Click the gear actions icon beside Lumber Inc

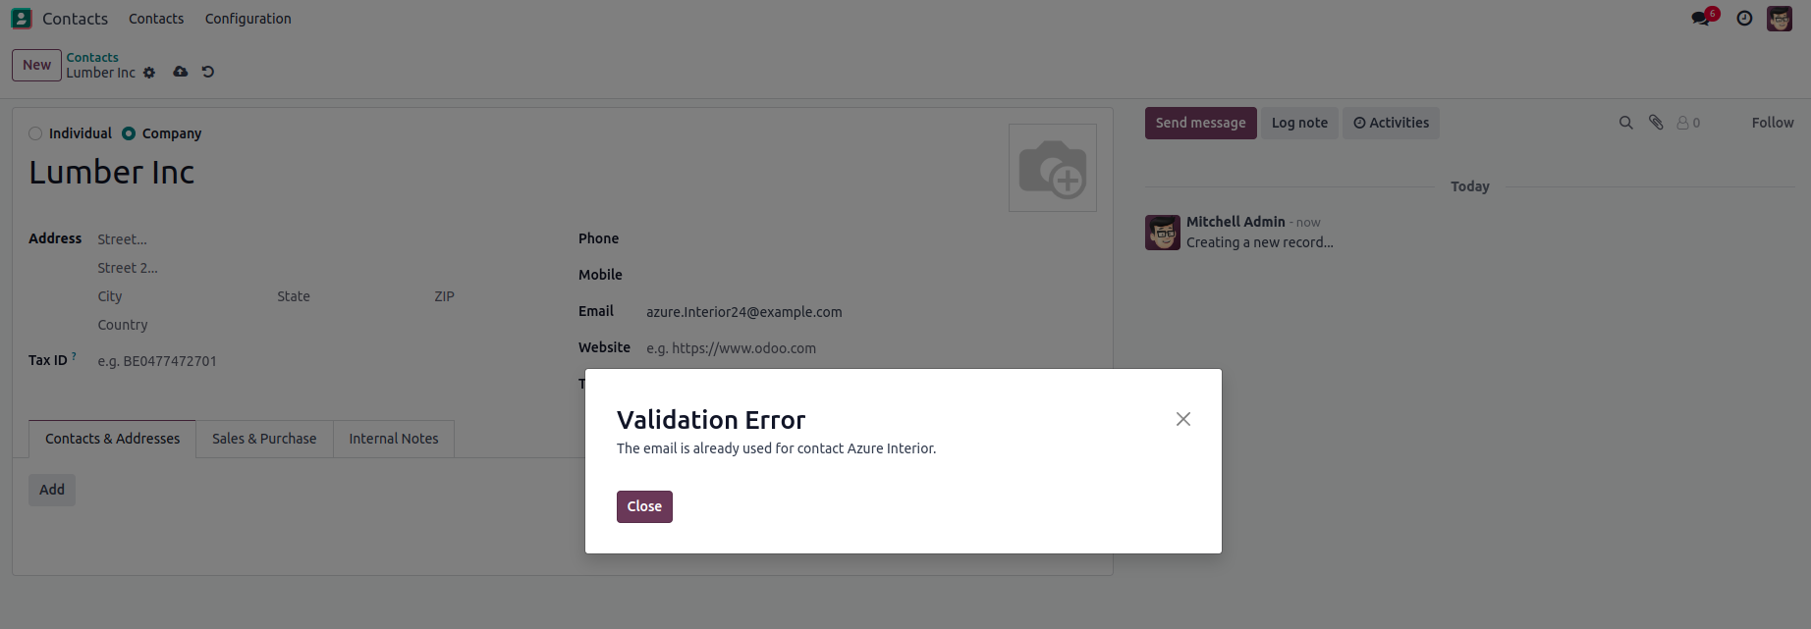tap(149, 73)
